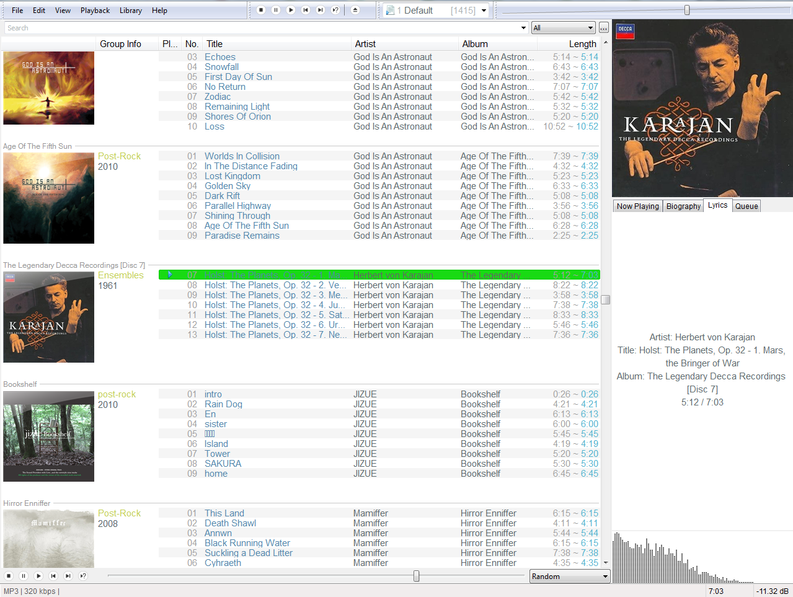Open the 'All' filter dropdown
The width and height of the screenshot is (793, 597).
[564, 28]
